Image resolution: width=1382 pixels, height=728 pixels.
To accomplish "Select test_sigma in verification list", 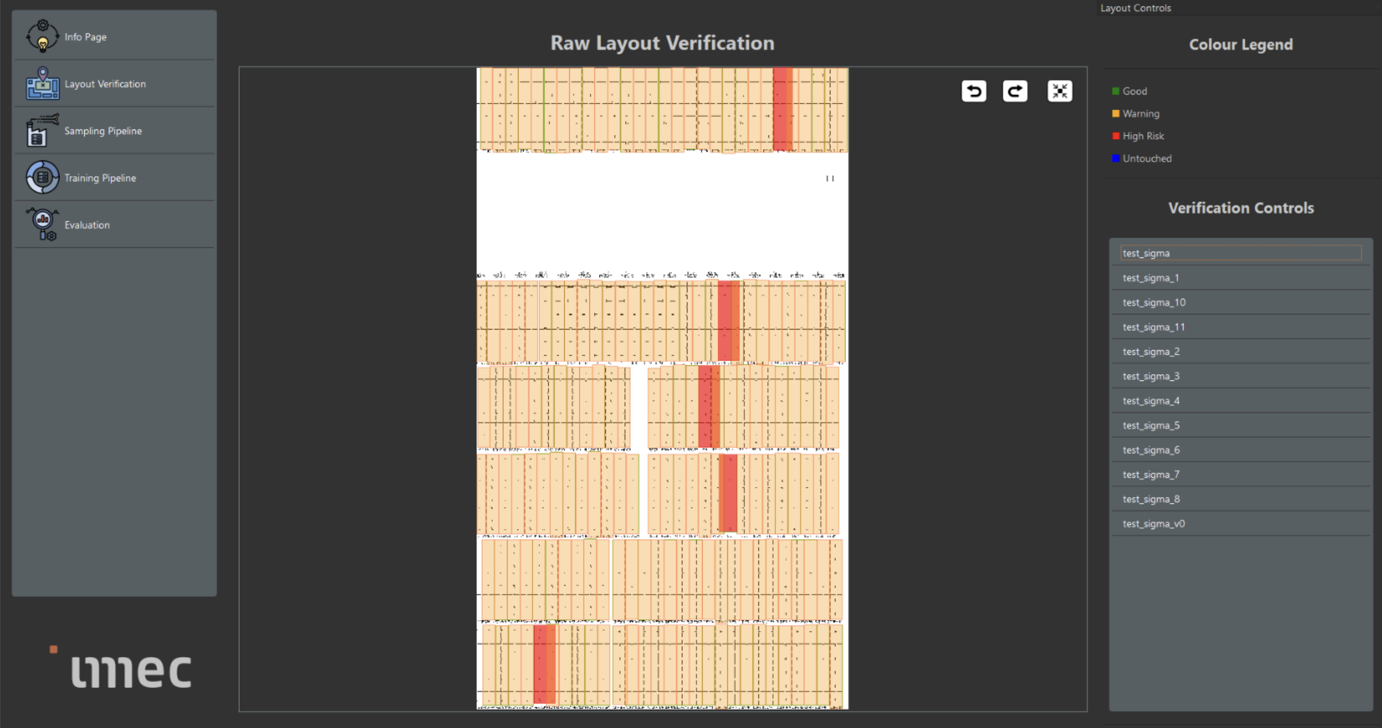I will click(x=1241, y=253).
